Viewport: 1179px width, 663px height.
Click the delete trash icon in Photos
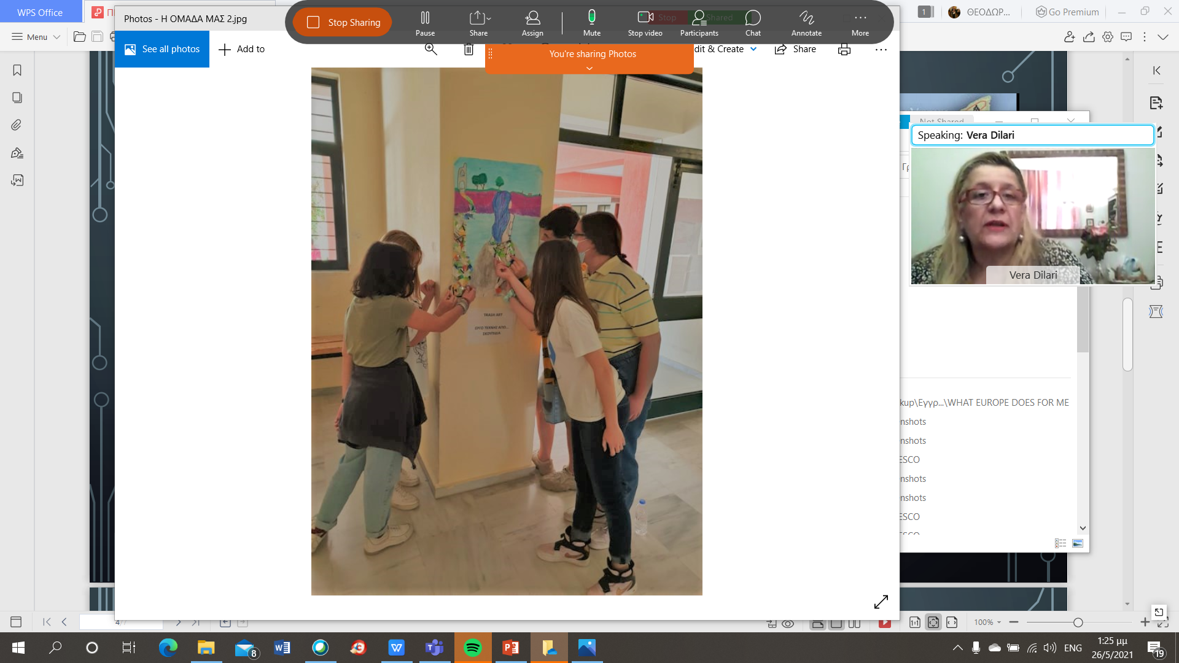point(469,50)
